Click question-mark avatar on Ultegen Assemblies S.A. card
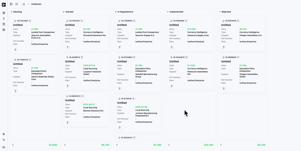The height and width of the screenshot is (151, 301). [x=223, y=47]
